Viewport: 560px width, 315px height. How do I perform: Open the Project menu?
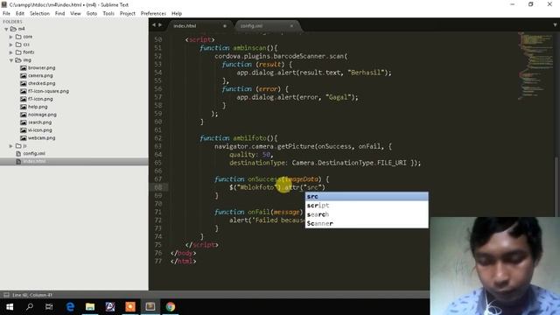click(128, 14)
